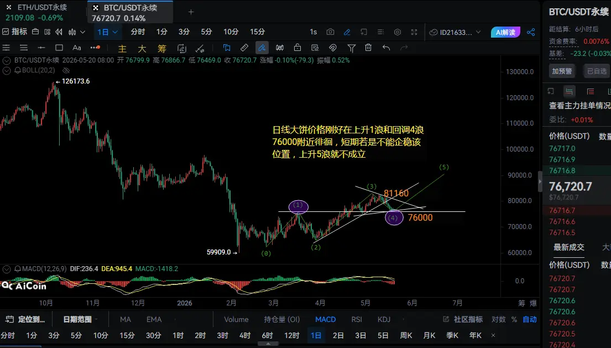This screenshot has height=348, width=611.
Task: Toggle the MACD alert bell icon
Action: tap(18, 269)
